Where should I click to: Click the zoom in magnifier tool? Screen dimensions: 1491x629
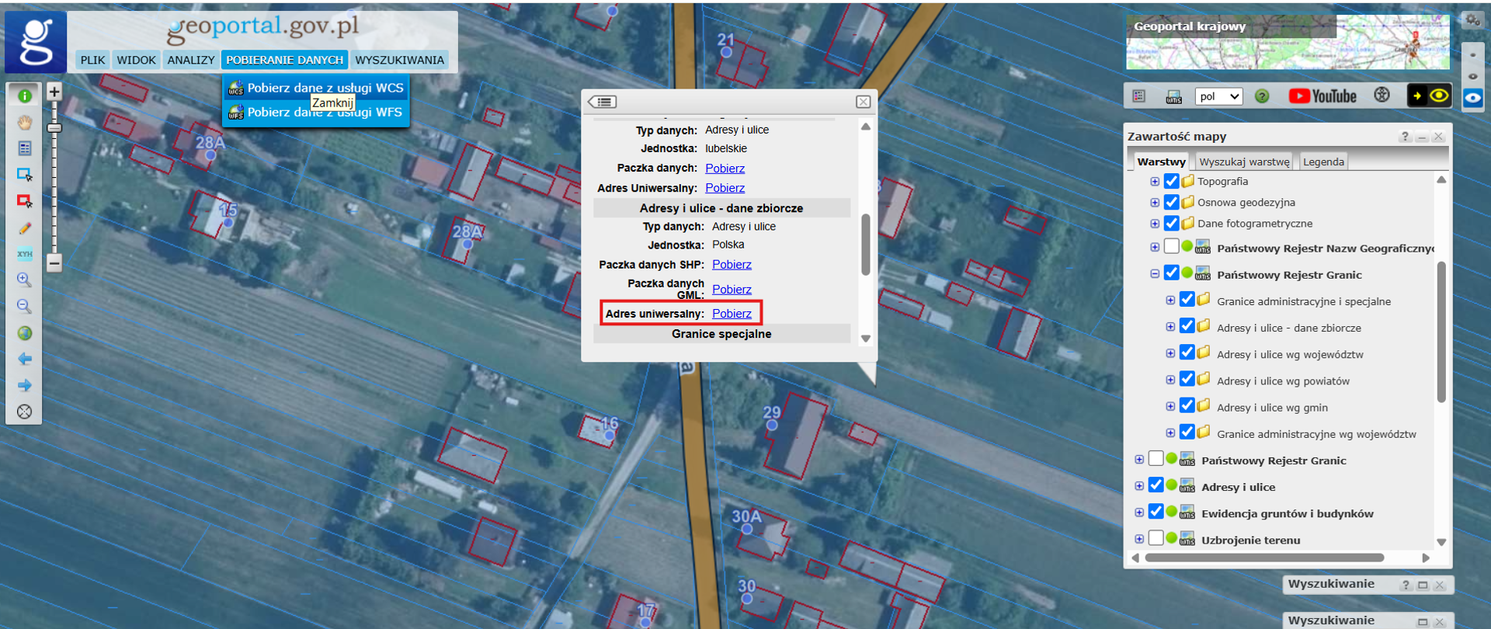coord(24,280)
